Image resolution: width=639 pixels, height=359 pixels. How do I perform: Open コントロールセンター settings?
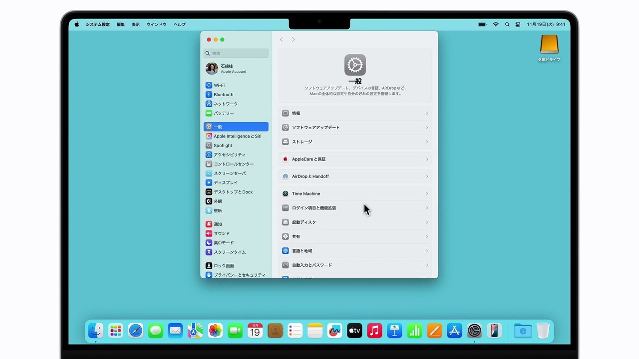(x=236, y=164)
